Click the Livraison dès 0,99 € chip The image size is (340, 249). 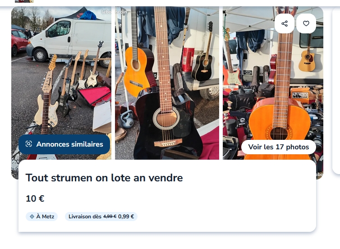101,217
